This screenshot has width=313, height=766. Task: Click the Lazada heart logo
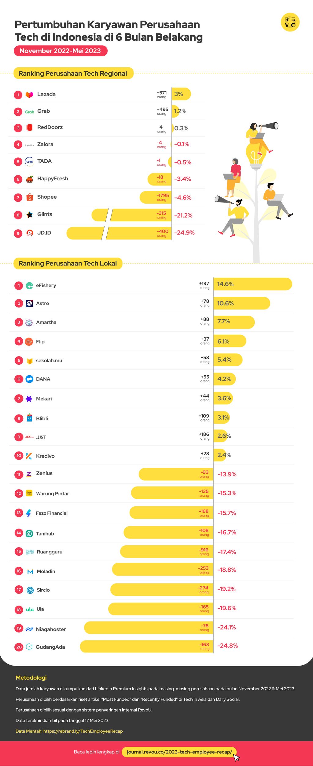coord(29,95)
